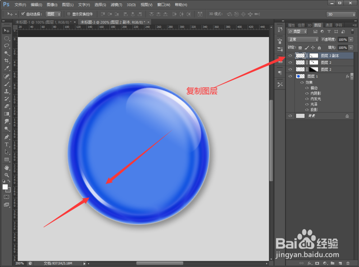Click the vertical canvas scrollbar
Image resolution: width=359 pixels, height=267 pixels.
pos(271,140)
